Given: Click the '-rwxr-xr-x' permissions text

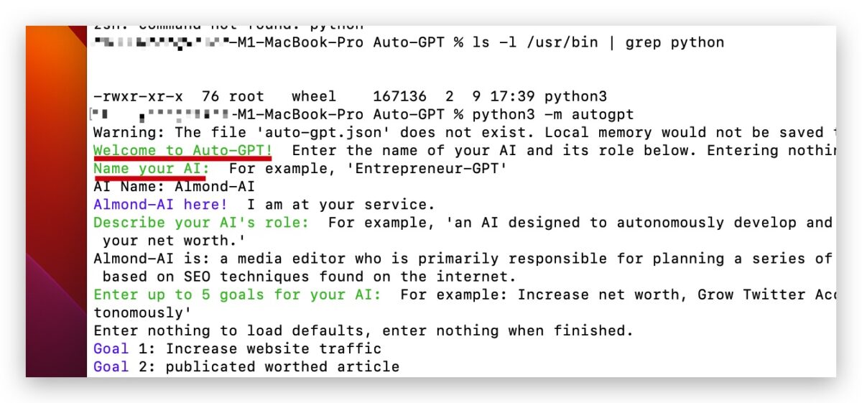Looking at the screenshot, I should pyautogui.click(x=138, y=96).
